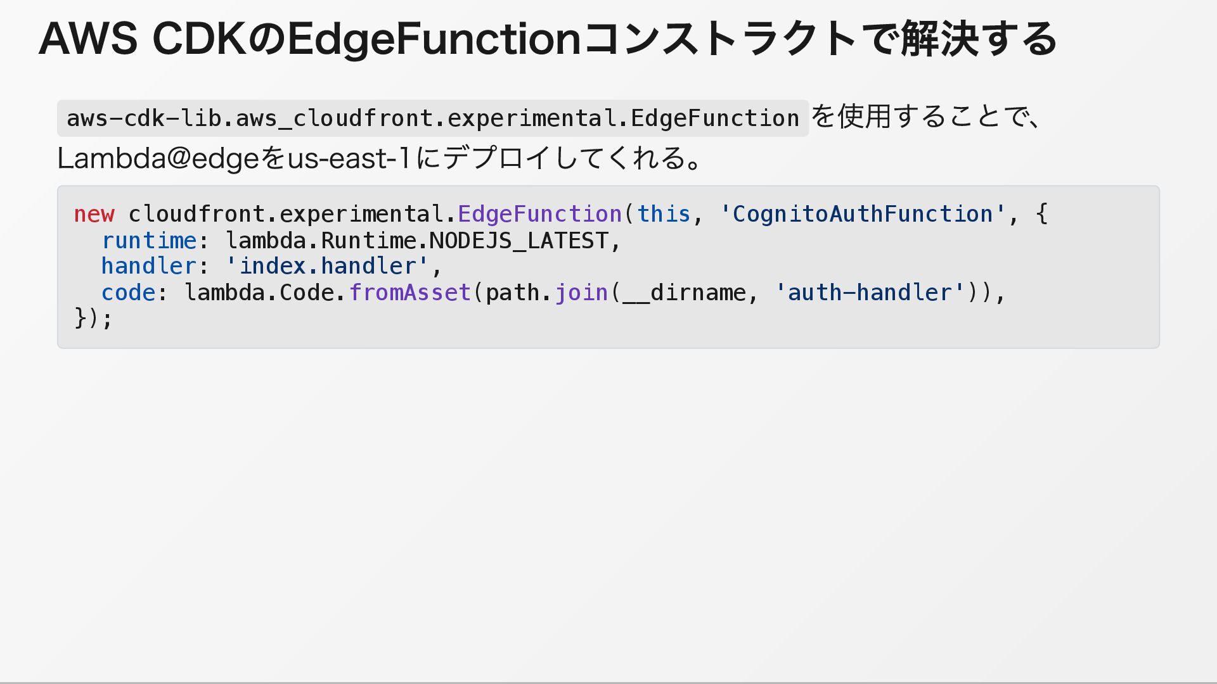Click the 'code' property name
Viewport: 1217px width, 684px height.
click(128, 293)
